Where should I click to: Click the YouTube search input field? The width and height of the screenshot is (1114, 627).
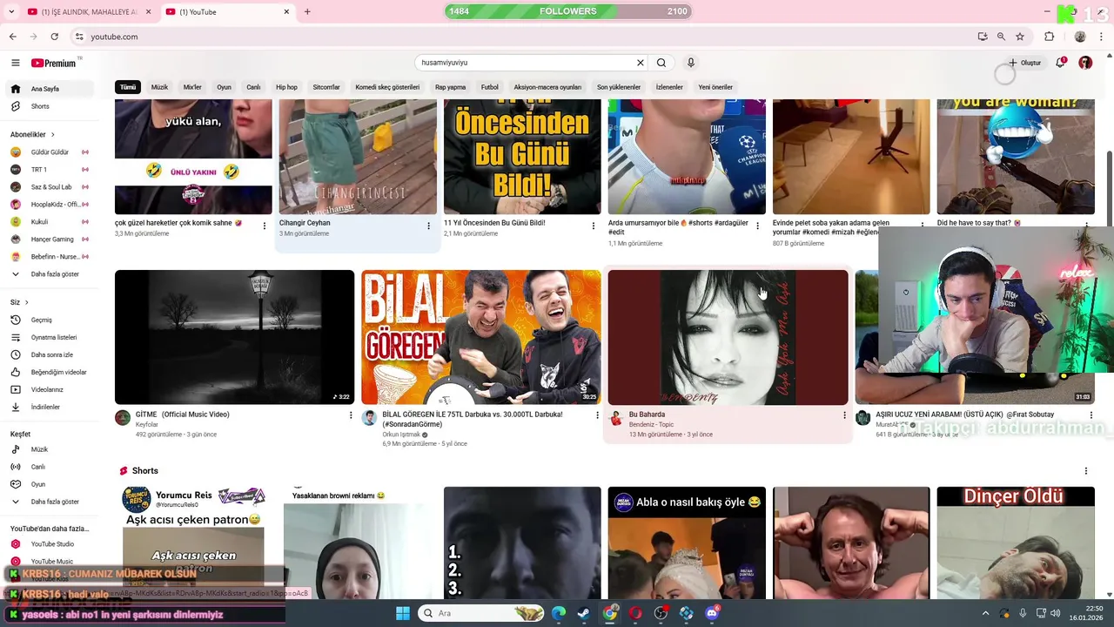(527, 63)
